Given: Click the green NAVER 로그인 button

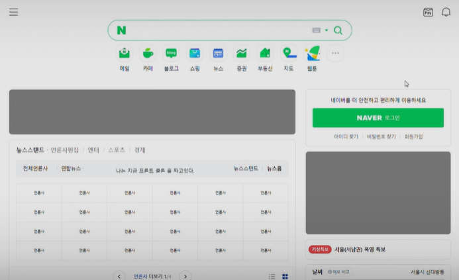Looking at the screenshot, I should pyautogui.click(x=378, y=118).
